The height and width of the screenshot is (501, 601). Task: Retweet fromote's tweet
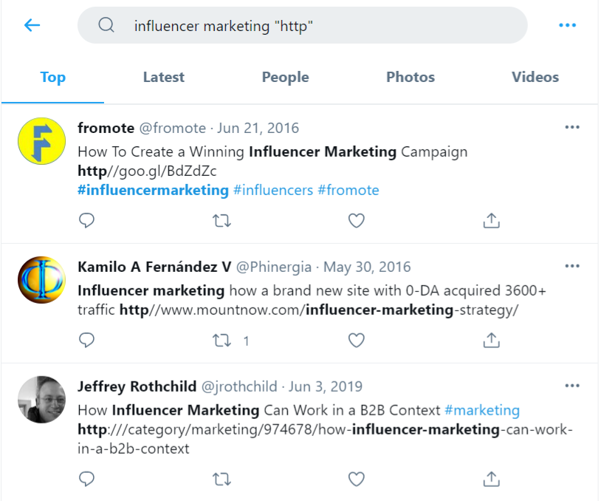click(221, 220)
